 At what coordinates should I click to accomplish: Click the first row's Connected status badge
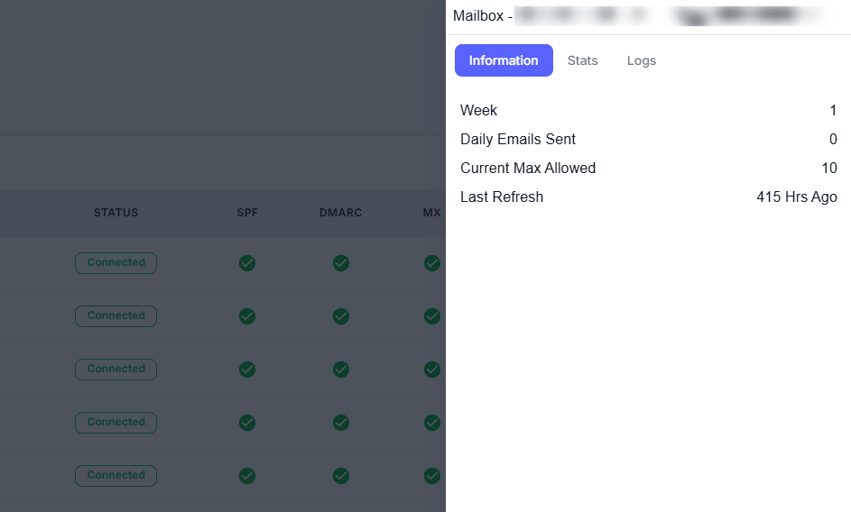(116, 263)
